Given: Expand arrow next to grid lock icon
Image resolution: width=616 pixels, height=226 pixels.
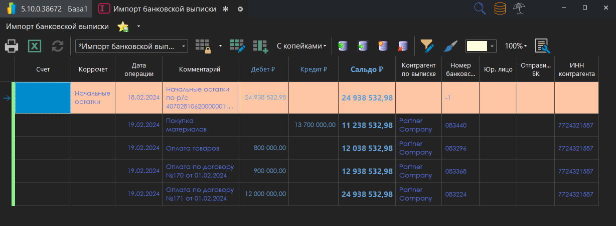Looking at the screenshot, I should point(220,46).
